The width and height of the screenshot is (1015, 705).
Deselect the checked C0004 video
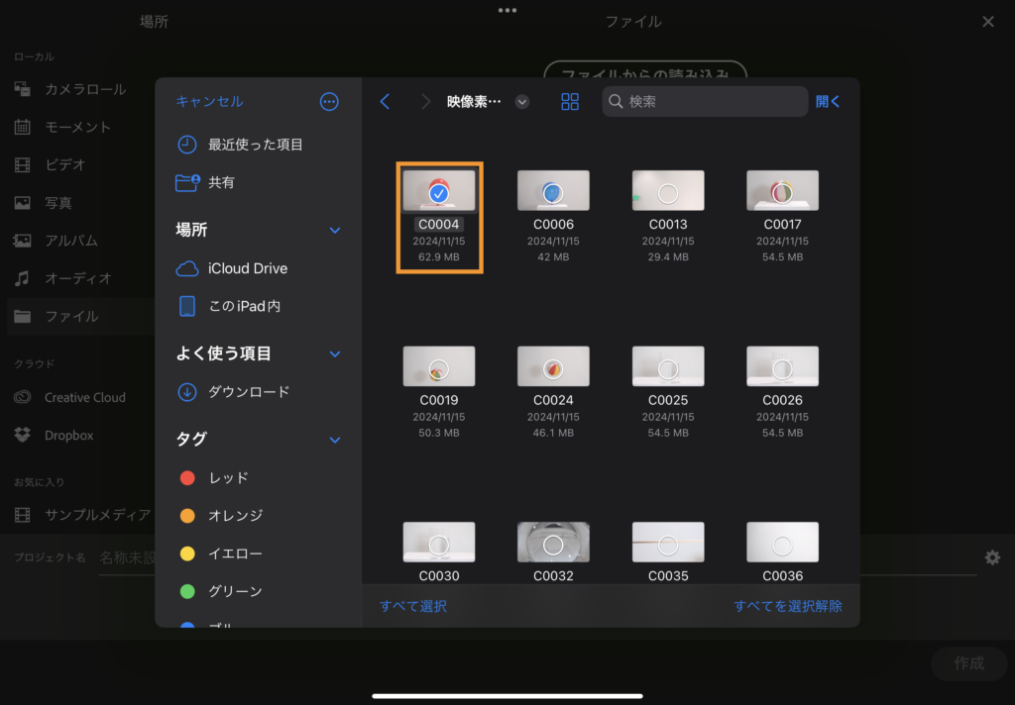point(438,191)
